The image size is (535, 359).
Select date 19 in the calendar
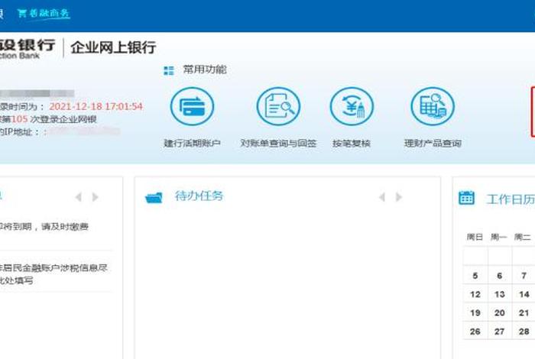(475, 312)
